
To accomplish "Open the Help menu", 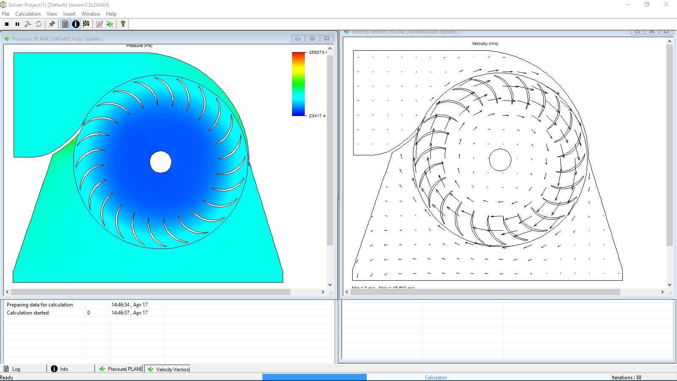I will coord(111,14).
